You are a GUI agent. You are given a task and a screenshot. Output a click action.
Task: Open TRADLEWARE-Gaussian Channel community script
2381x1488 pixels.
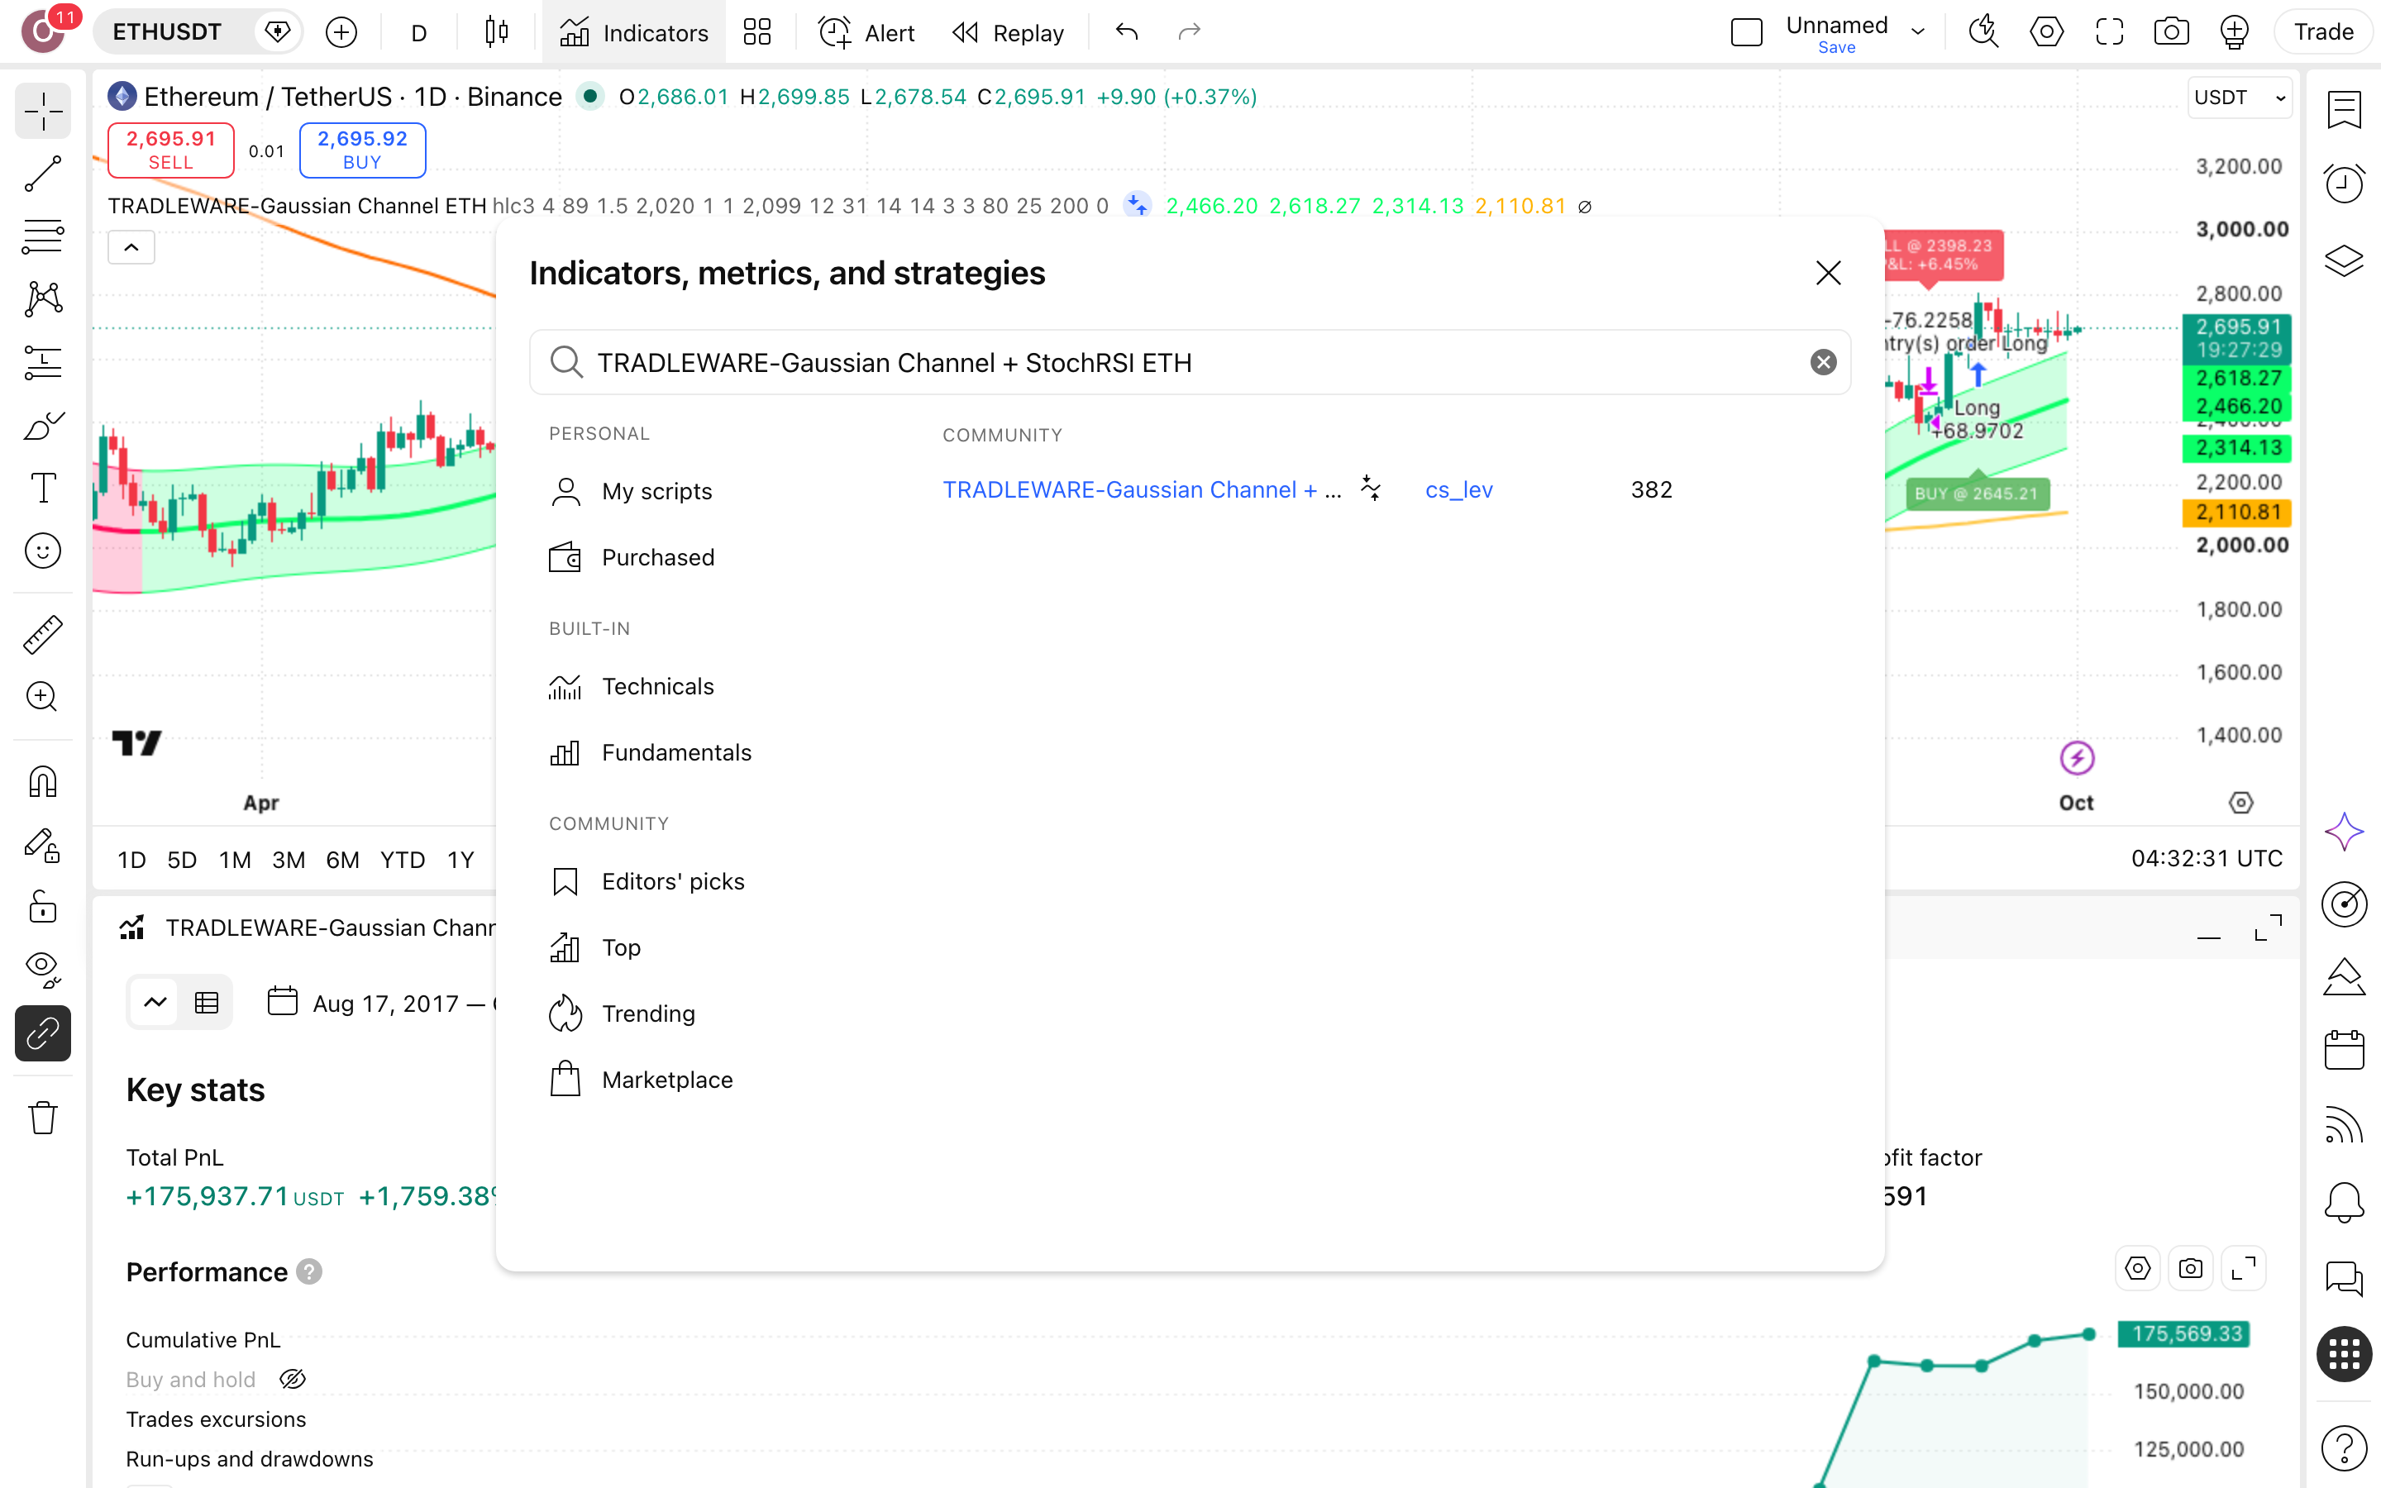pos(1141,489)
